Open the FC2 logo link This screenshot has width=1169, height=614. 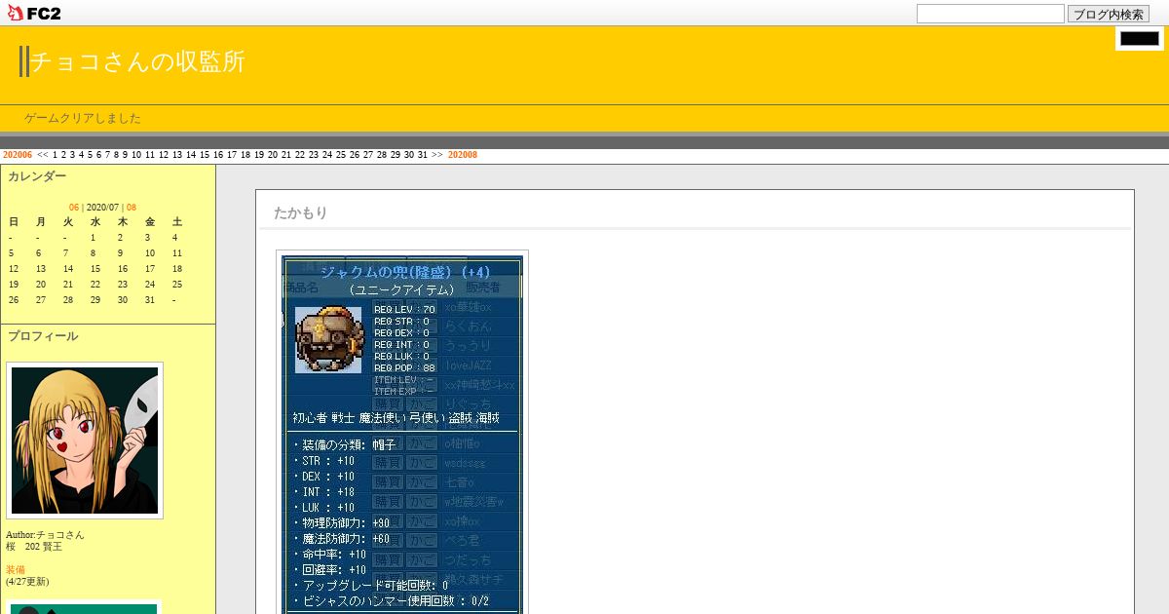tap(32, 13)
